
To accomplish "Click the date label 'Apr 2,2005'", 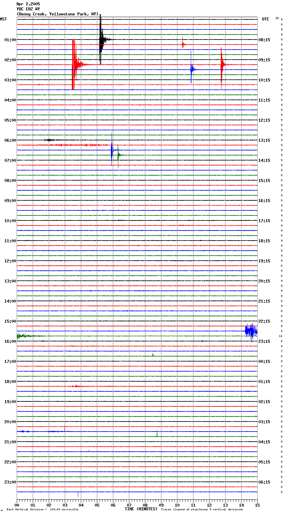I will point(28,4).
